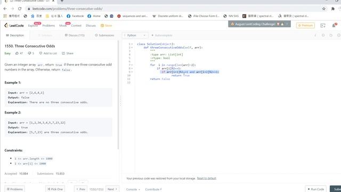Click the return False code line
341x192 pixels.
coord(160,79)
